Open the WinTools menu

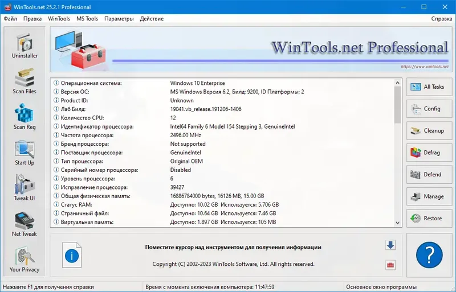point(59,19)
